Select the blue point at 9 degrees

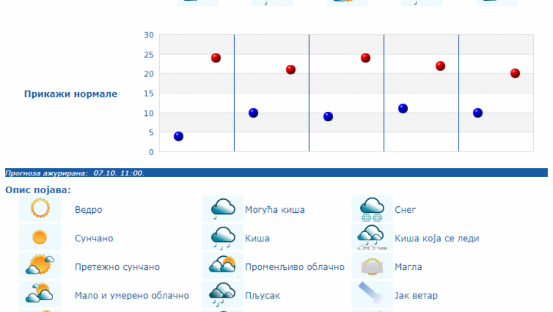point(328,116)
